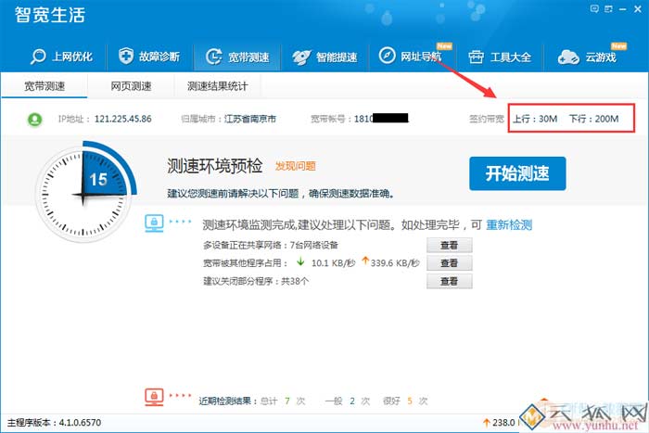Click the 7台网络设备 shared devices text
This screenshot has height=433, width=649.
point(314,245)
